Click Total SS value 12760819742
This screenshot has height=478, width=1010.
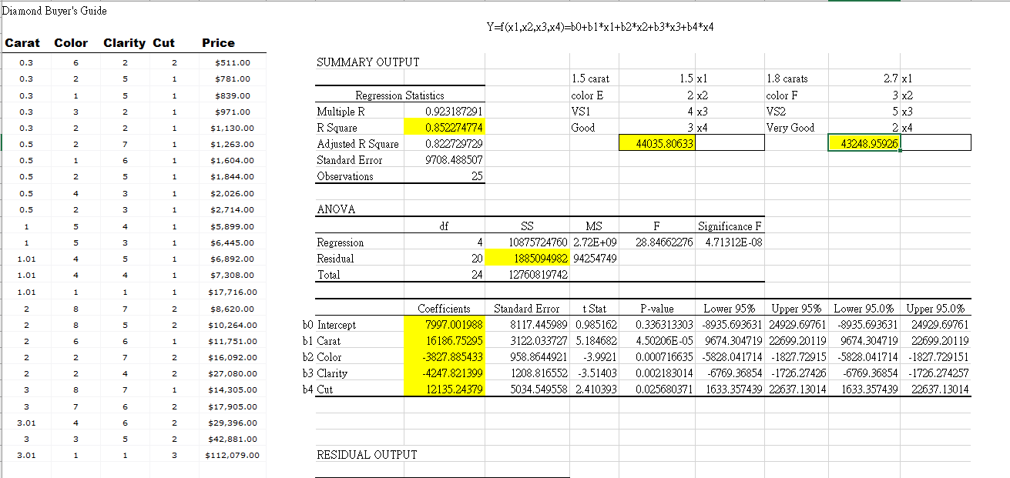point(538,275)
